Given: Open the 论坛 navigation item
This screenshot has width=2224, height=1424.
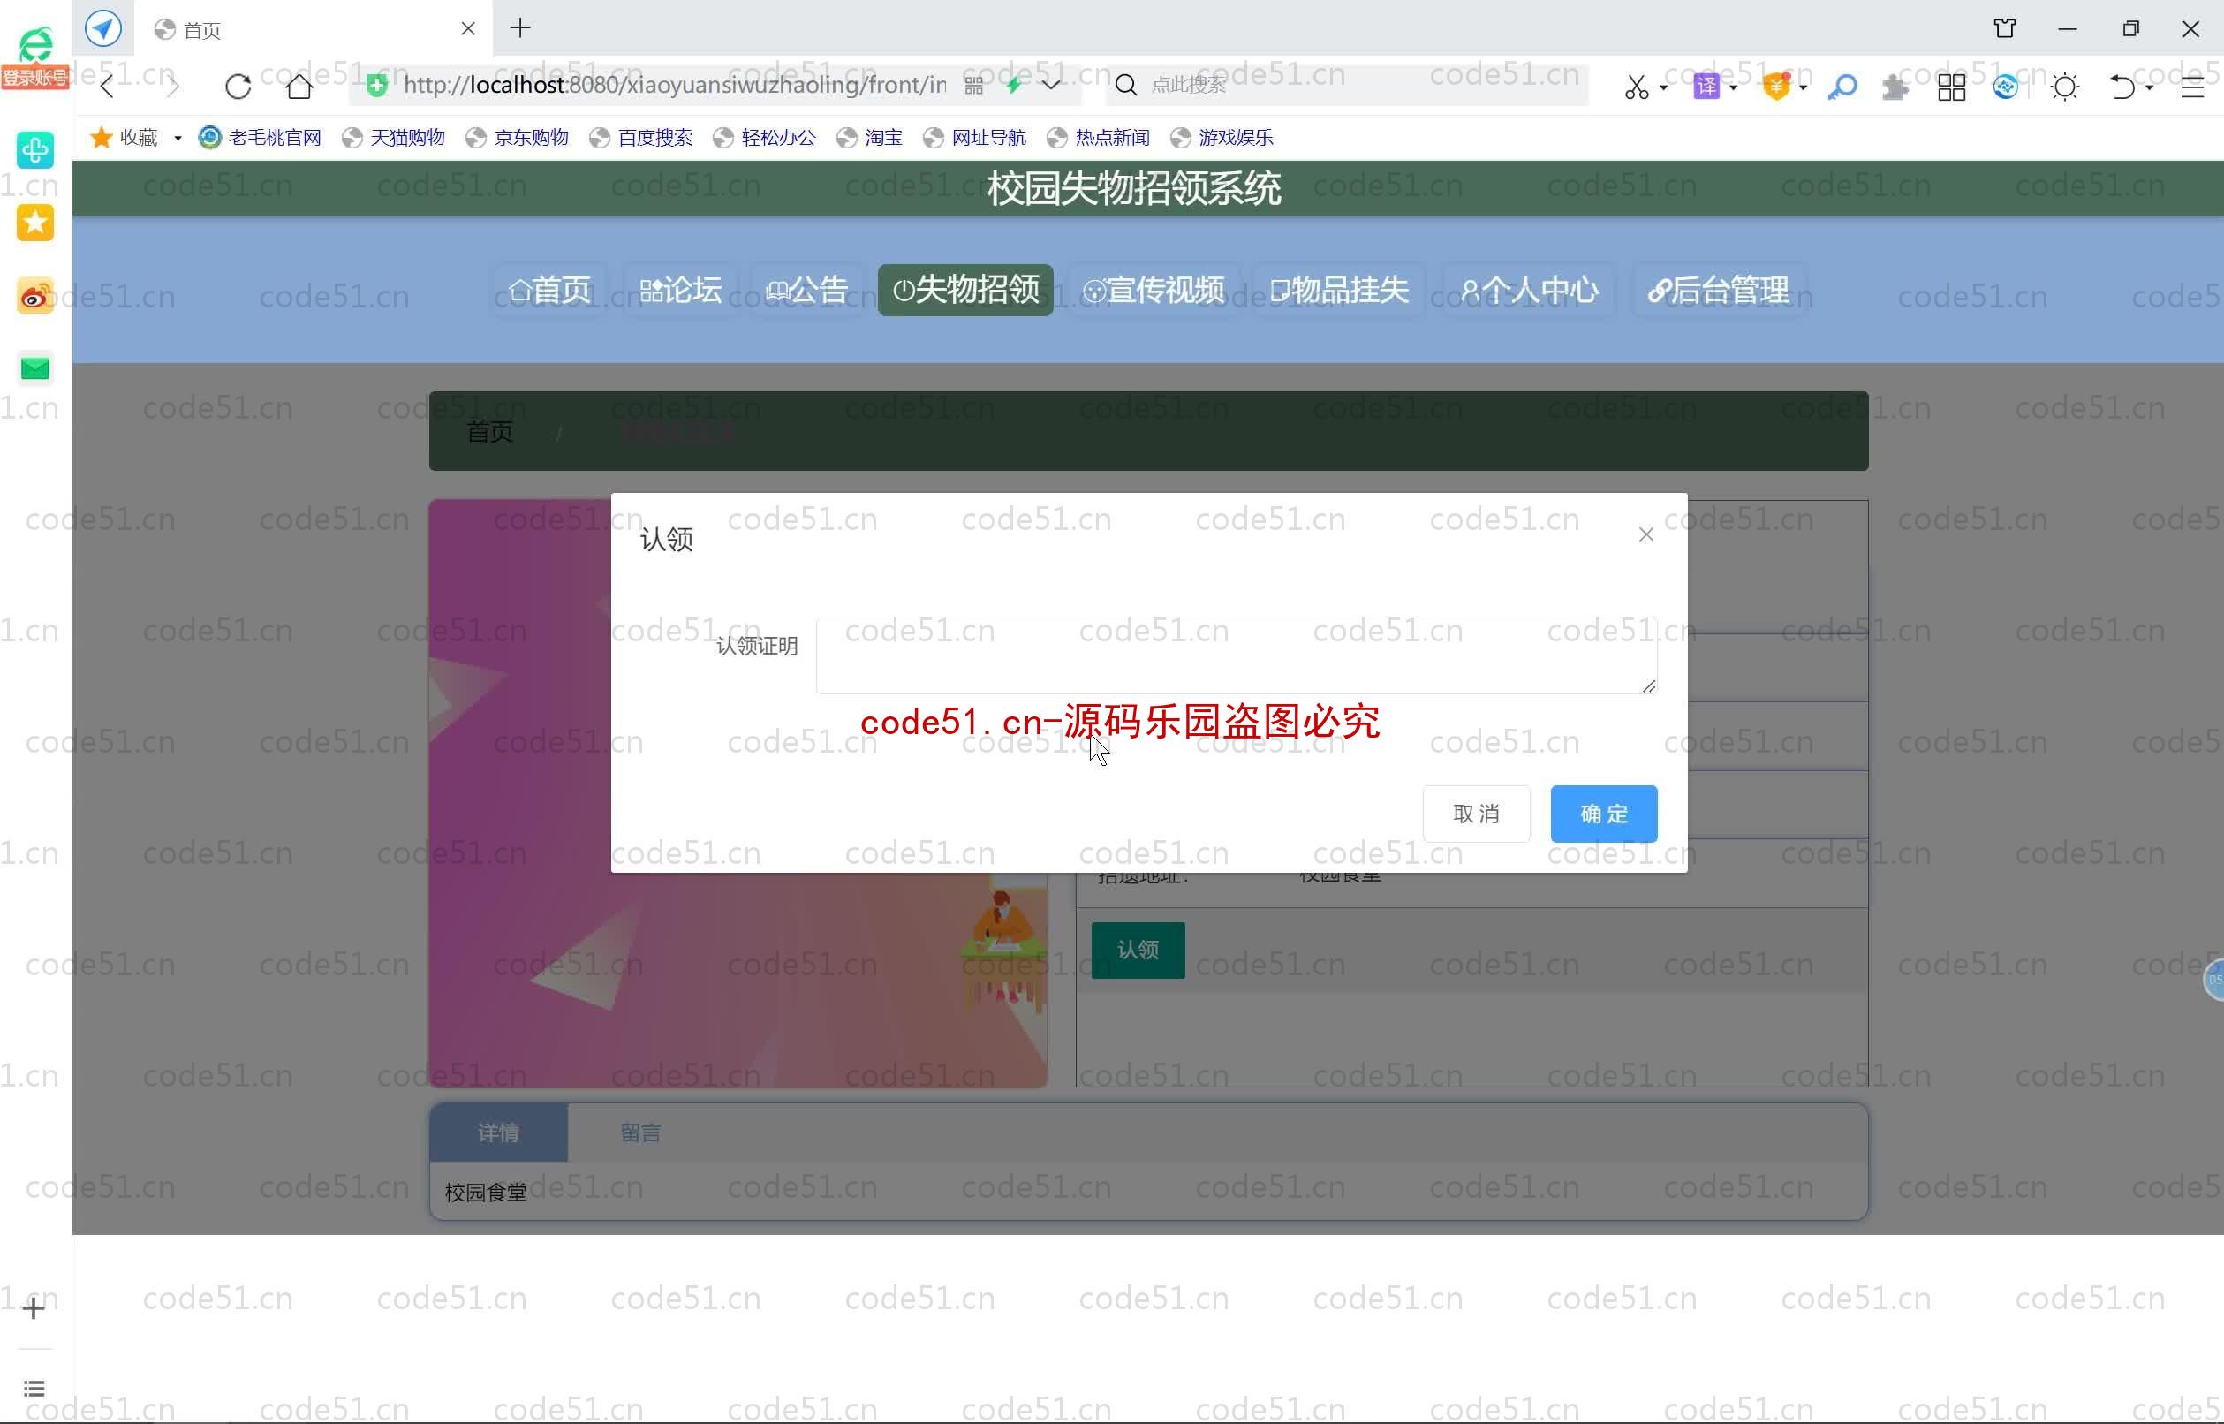Looking at the screenshot, I should (x=680, y=291).
